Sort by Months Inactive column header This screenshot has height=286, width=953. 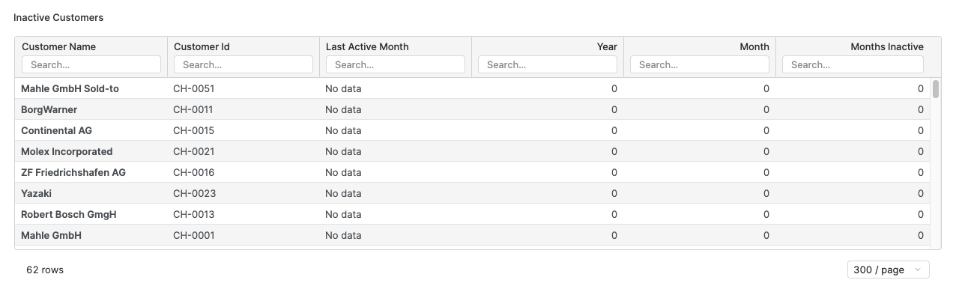click(x=887, y=46)
